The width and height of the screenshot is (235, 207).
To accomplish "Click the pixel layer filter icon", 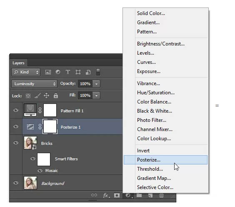I will coord(48,72).
